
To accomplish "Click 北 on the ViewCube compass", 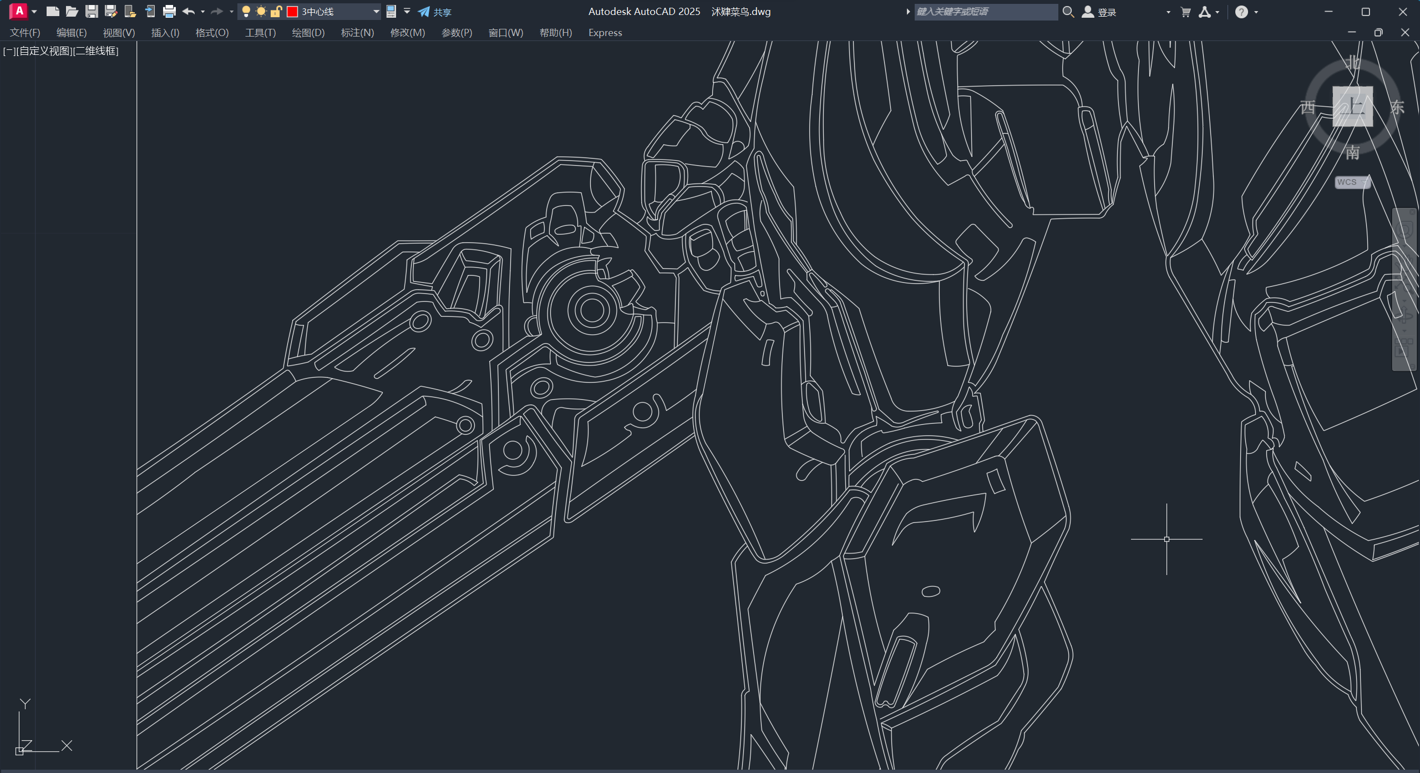I will pos(1352,62).
